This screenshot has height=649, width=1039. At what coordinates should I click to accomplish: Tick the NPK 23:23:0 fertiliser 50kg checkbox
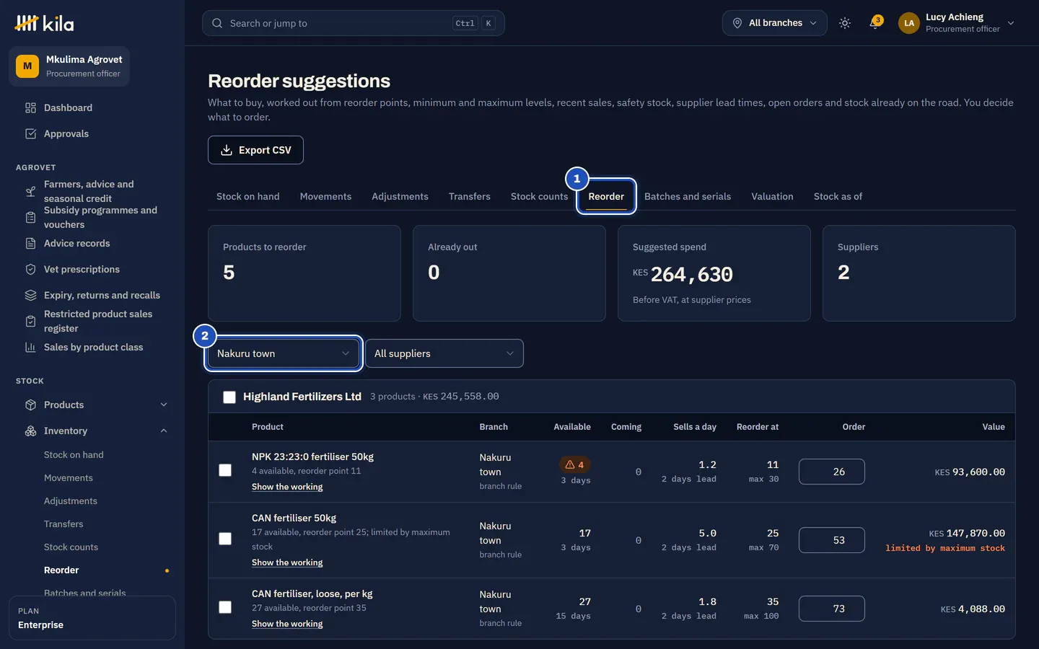tap(225, 470)
